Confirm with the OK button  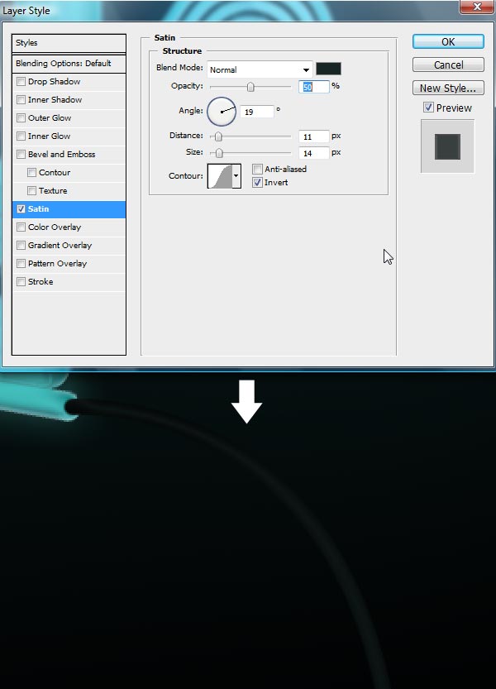(448, 41)
